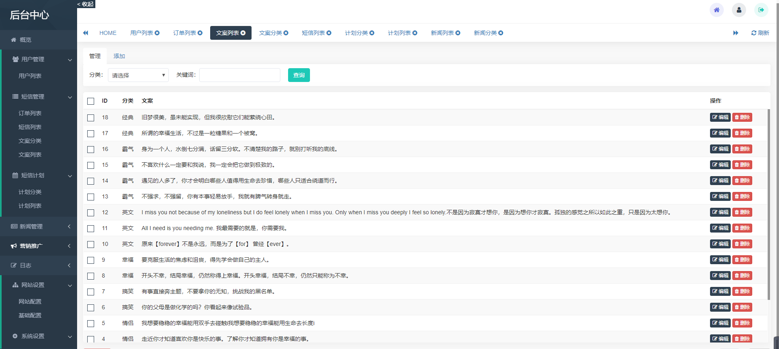The height and width of the screenshot is (349, 779).
Task: Click the 查询 search button
Action: point(299,75)
